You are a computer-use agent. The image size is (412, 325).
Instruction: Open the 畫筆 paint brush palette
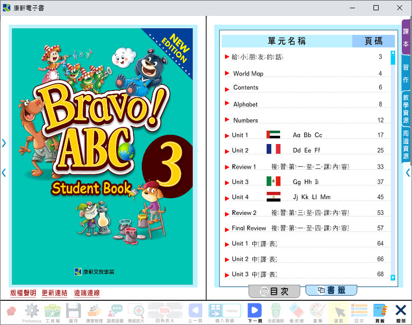317,312
